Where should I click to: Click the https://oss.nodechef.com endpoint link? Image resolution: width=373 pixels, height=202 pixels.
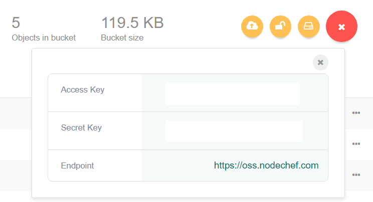tap(266, 165)
